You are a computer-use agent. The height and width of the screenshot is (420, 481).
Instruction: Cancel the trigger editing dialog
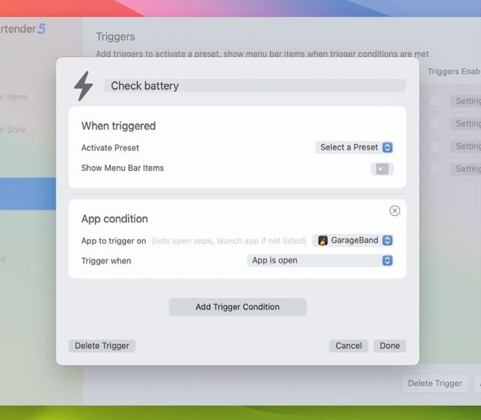(349, 346)
